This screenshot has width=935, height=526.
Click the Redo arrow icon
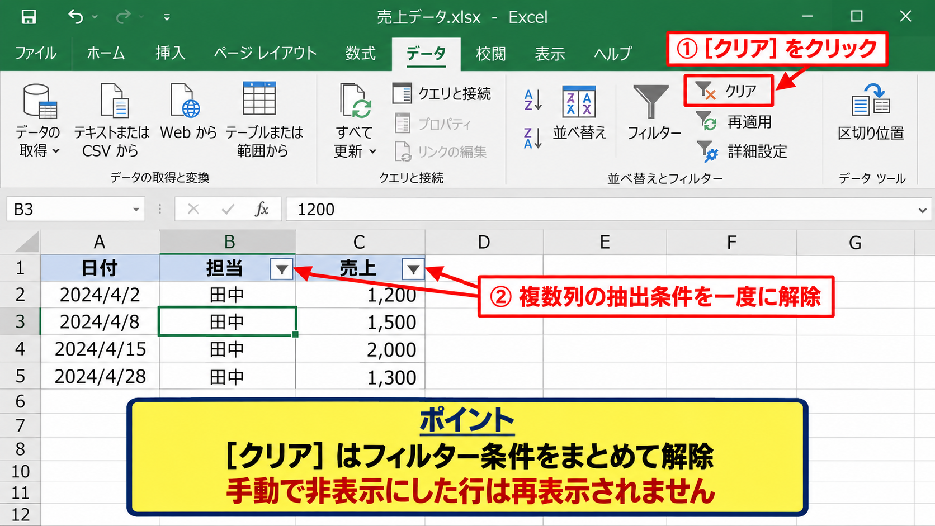coord(122,17)
